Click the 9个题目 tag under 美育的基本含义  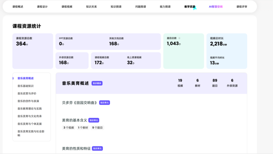click(x=97, y=128)
